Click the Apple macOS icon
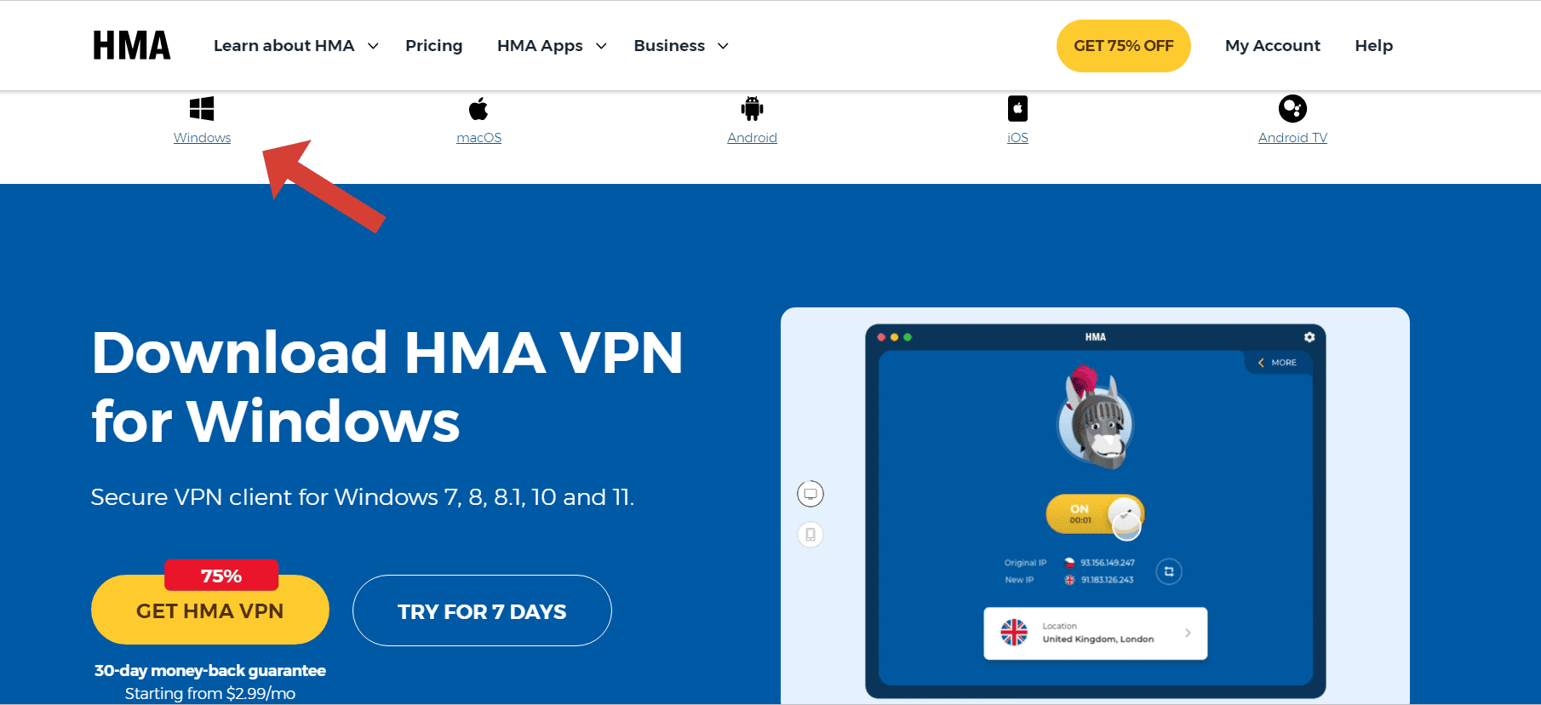This screenshot has width=1541, height=705. tap(478, 108)
